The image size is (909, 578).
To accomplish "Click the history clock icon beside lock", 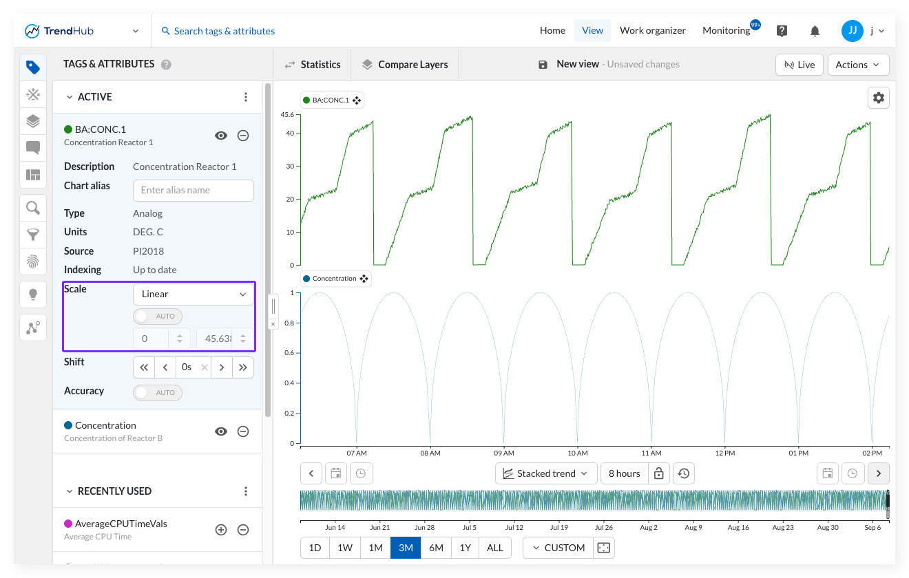I will pos(684,473).
